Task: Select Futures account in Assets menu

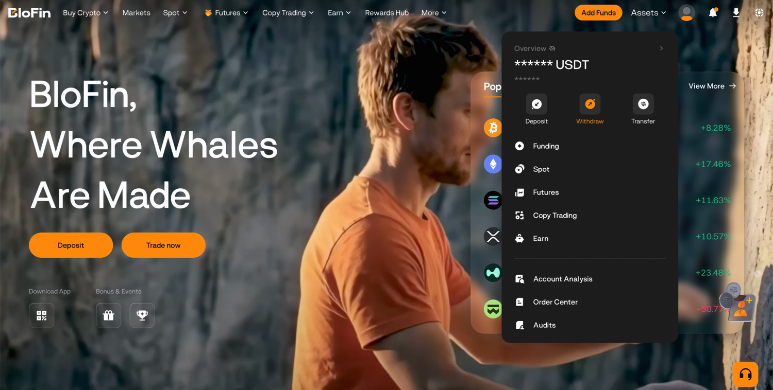Action: pyautogui.click(x=590, y=192)
